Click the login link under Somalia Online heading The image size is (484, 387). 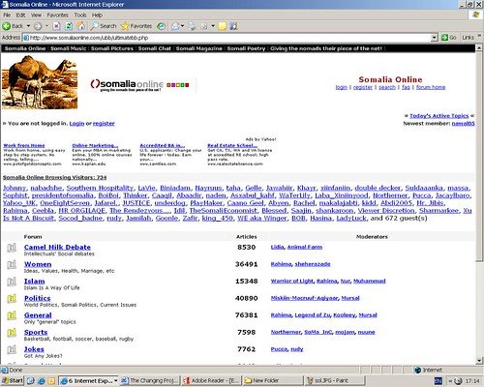pyautogui.click(x=341, y=87)
